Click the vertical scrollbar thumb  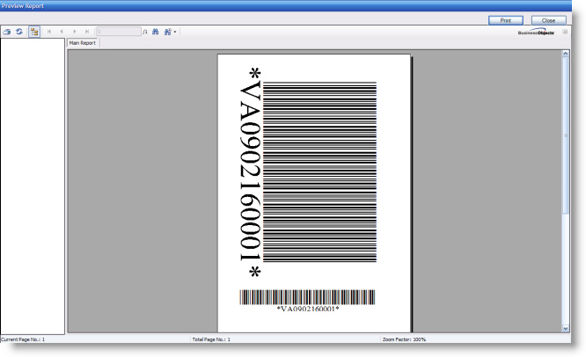(566, 135)
